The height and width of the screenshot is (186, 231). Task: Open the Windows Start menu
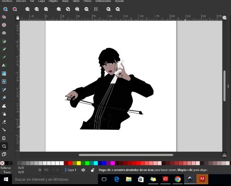[6, 179]
